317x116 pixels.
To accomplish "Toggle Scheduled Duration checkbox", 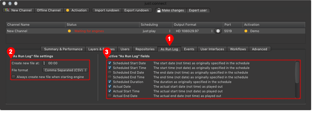I will [x=110, y=82].
